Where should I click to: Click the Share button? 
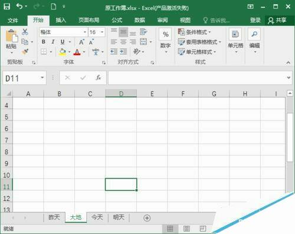point(278,20)
